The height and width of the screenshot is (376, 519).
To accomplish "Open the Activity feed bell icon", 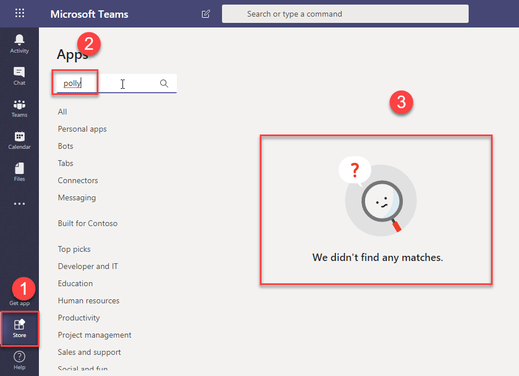I will (x=19, y=43).
